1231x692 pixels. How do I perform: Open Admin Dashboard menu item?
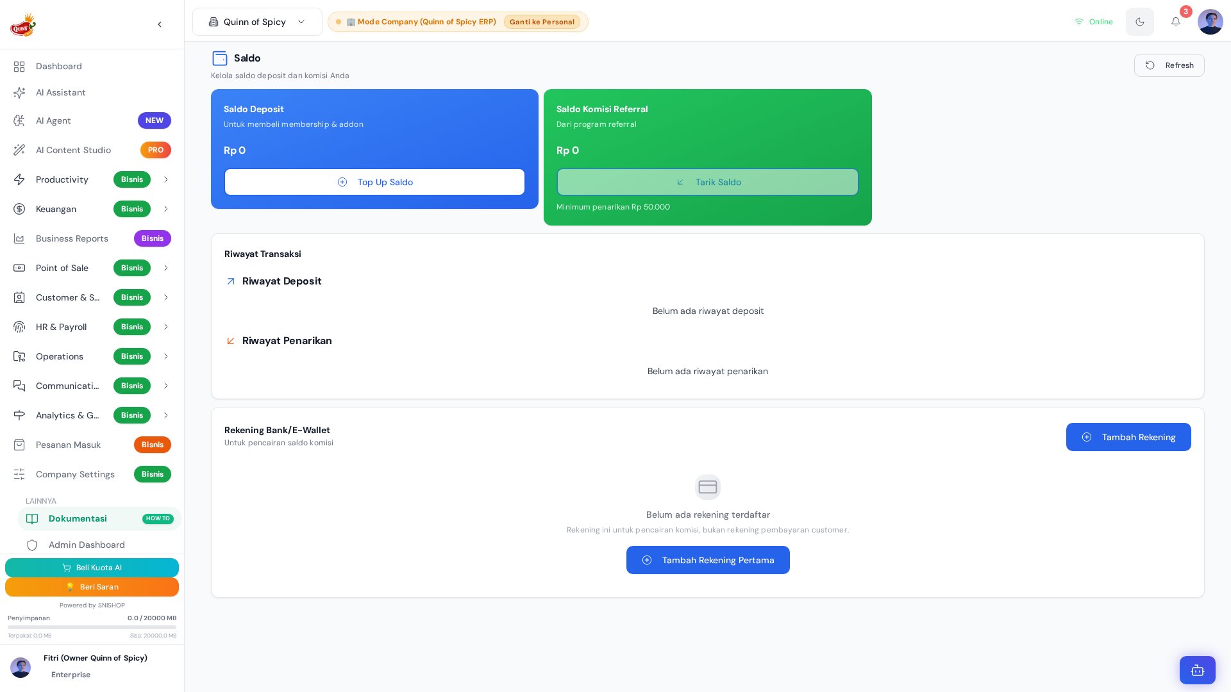(99, 545)
